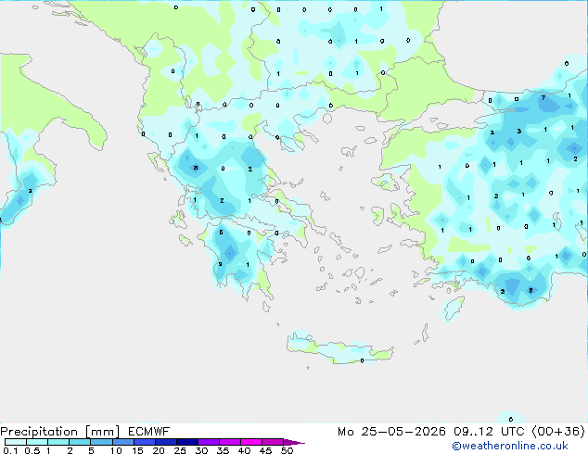Click the 'Precipitation [mm]' title text
Screen dimensions: 588x454
(x=60, y=432)
